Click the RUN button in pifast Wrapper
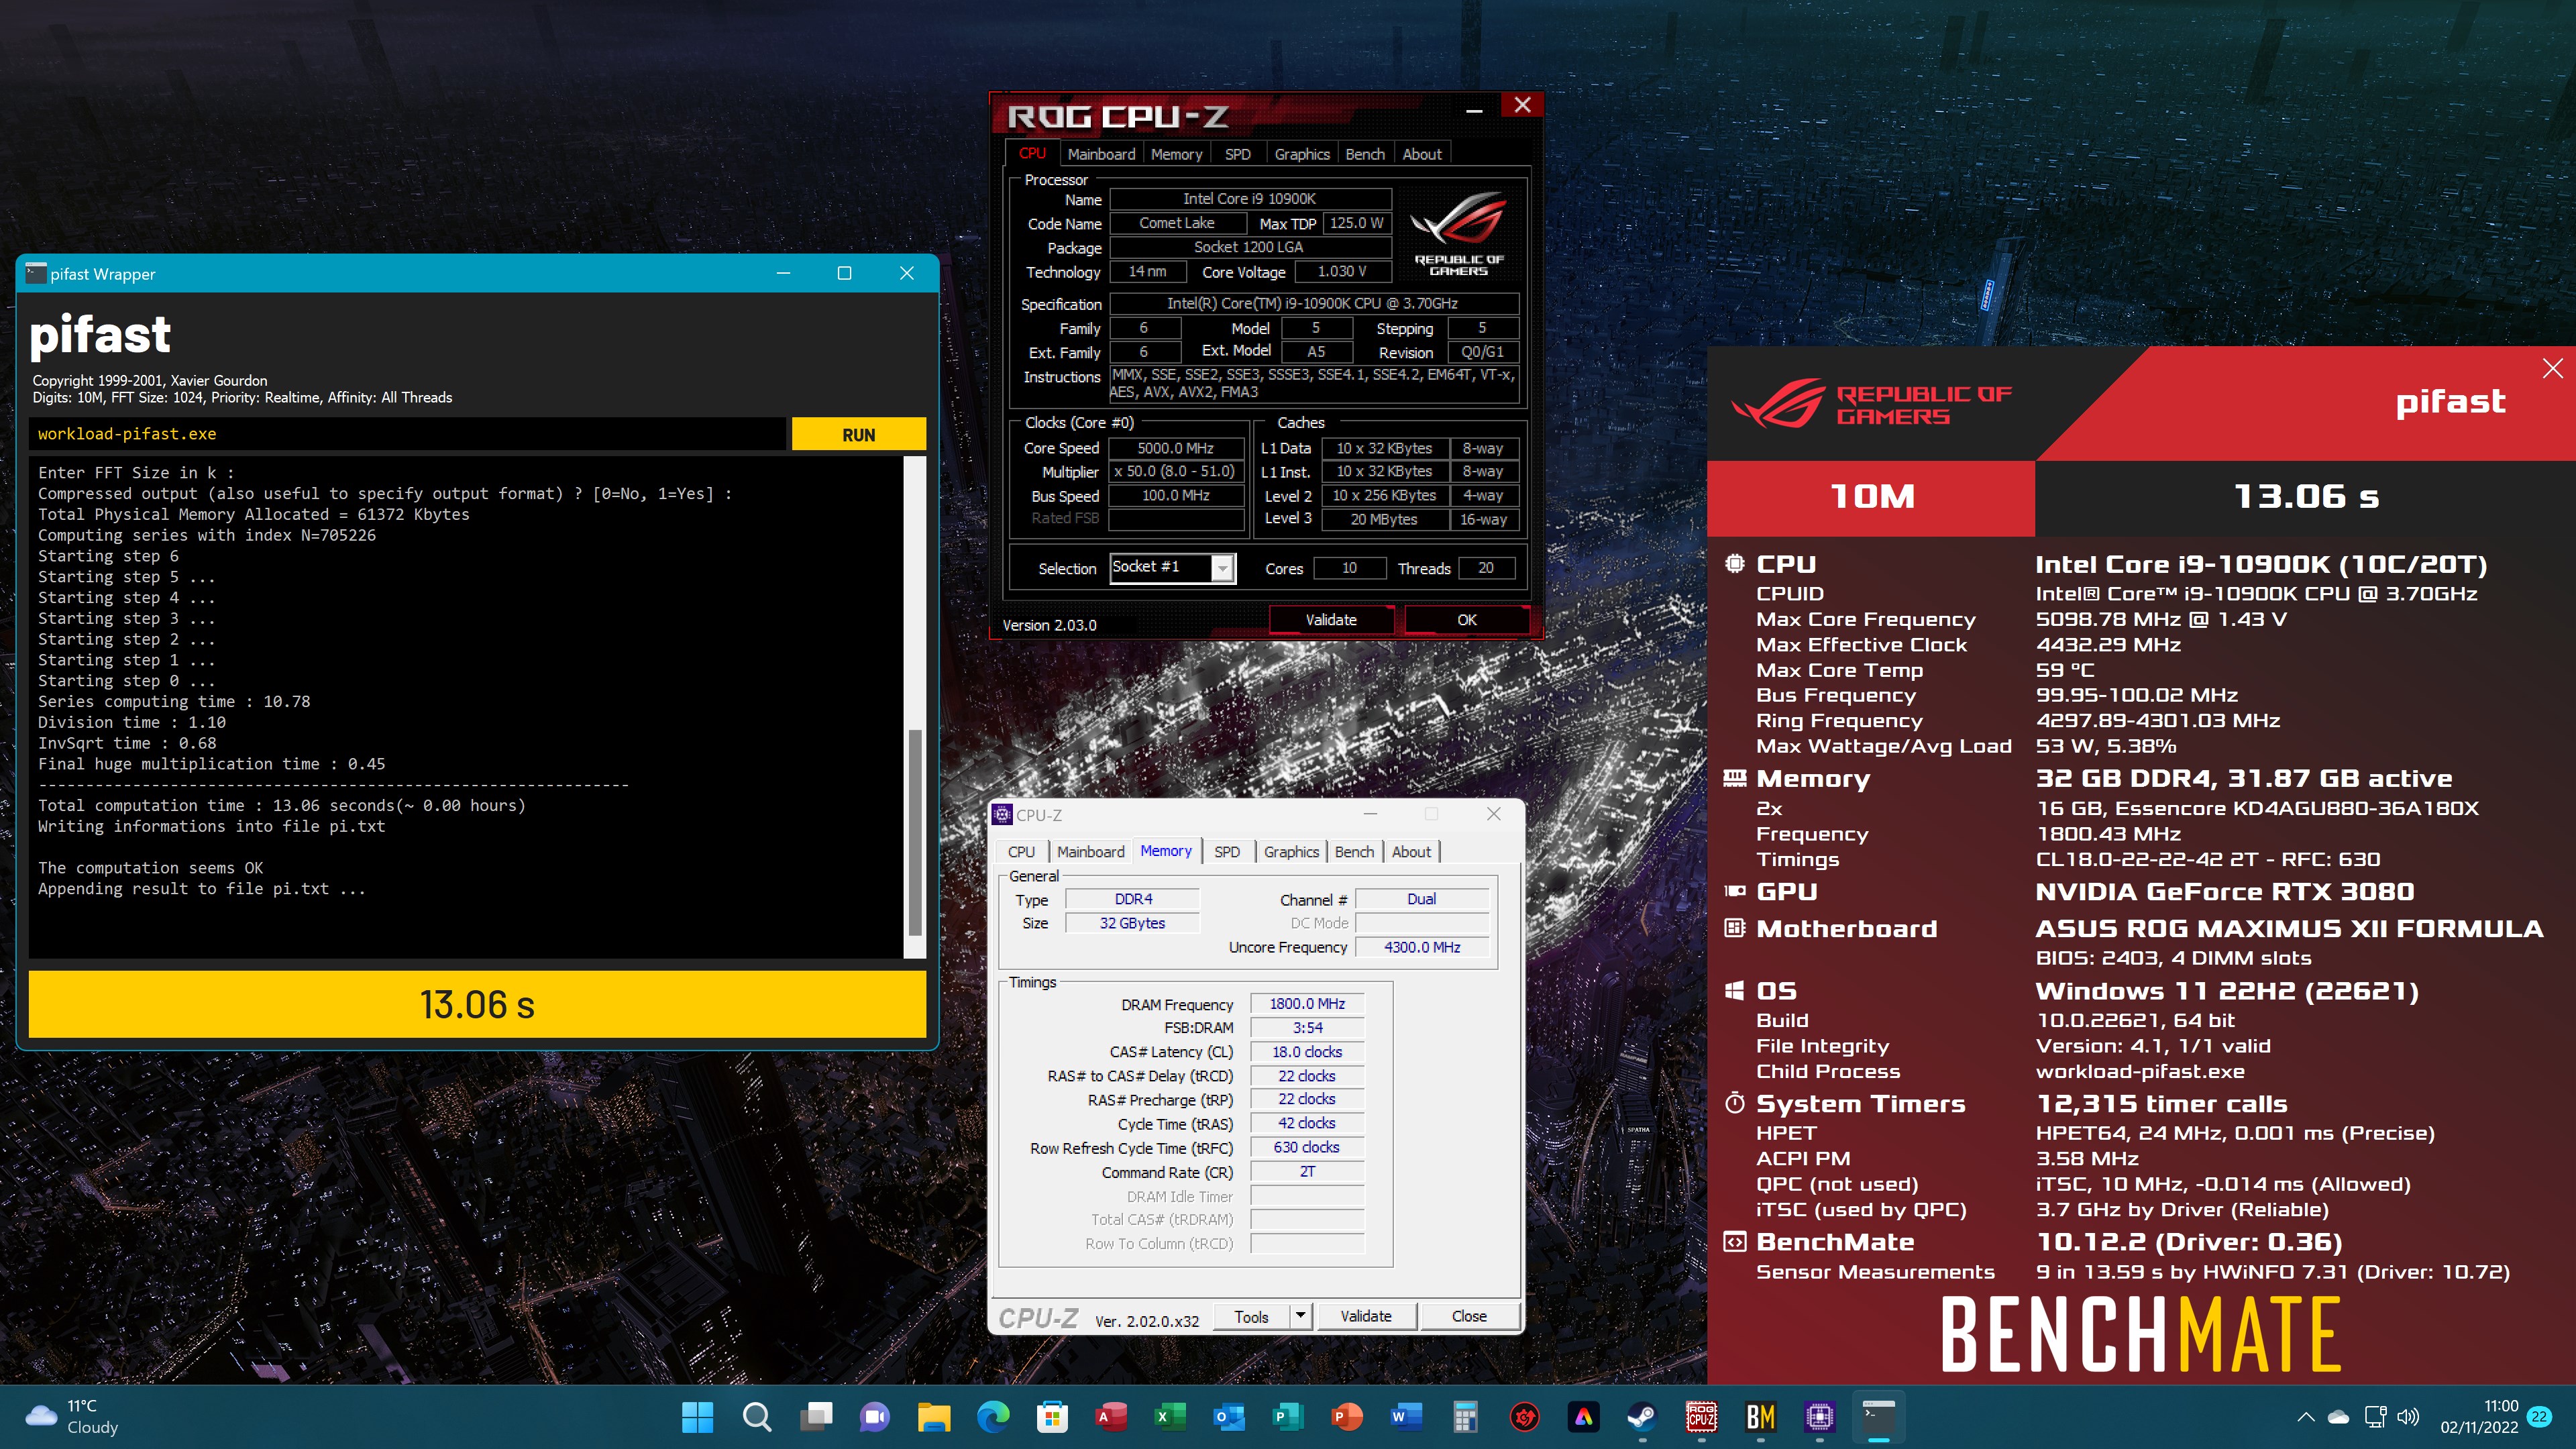This screenshot has height=1449, width=2576. 858,434
